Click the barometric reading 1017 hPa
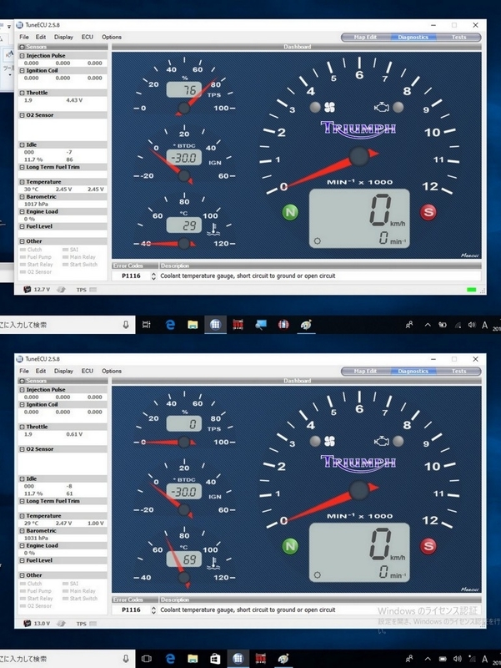 click(36, 204)
